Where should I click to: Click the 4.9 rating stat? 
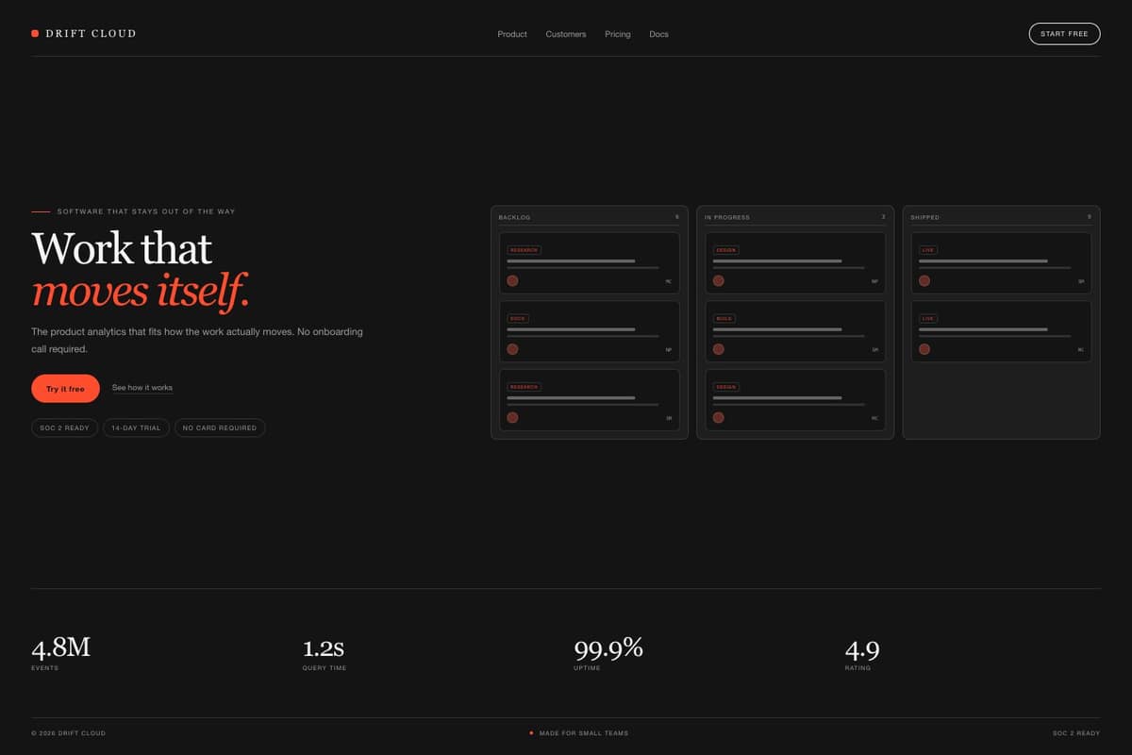[x=862, y=649]
